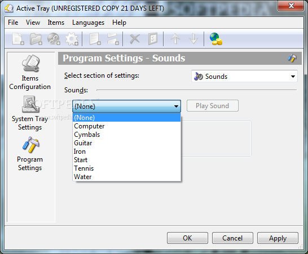Viewport: 308px width, 254px height.
Task: Choose Guitar from the sound list
Action: point(126,143)
